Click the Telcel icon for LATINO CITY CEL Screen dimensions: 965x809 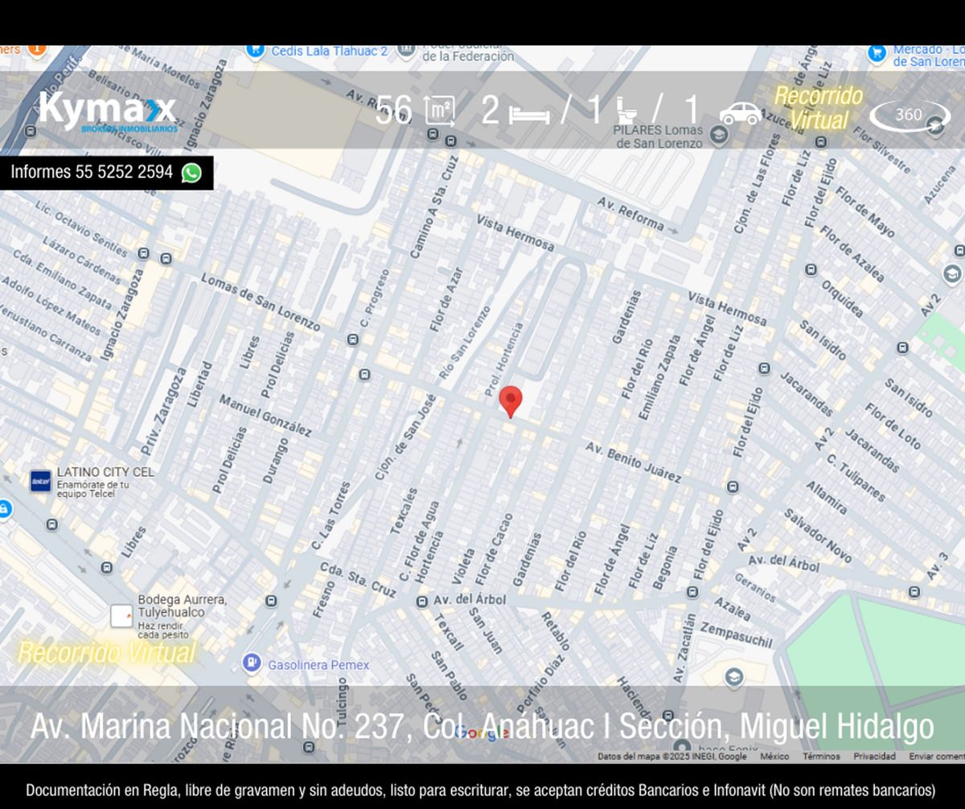(x=41, y=481)
